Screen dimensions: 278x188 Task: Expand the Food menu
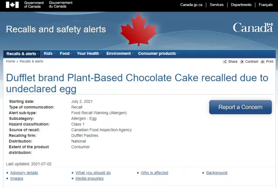(x=65, y=54)
